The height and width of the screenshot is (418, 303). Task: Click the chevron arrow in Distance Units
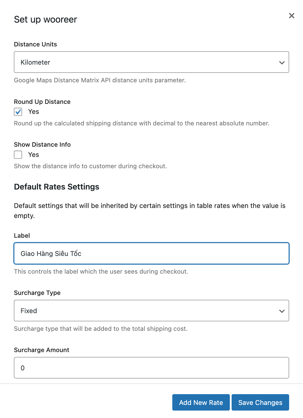[x=282, y=63]
